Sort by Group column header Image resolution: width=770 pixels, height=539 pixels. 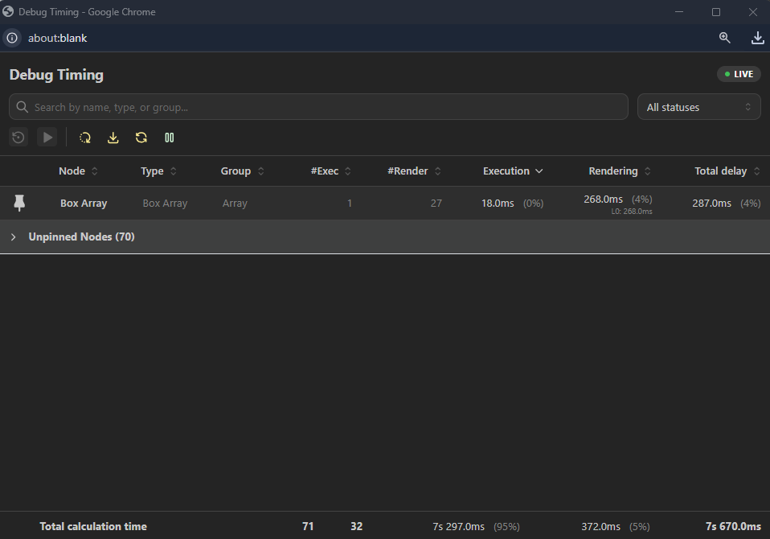point(242,171)
